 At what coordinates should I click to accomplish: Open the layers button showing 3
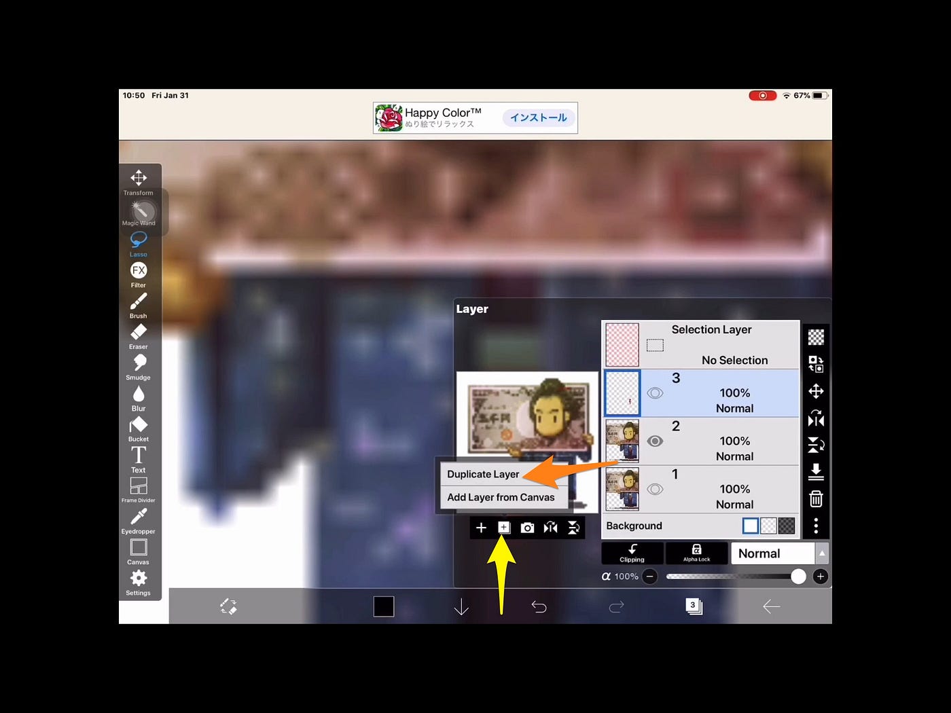(694, 606)
